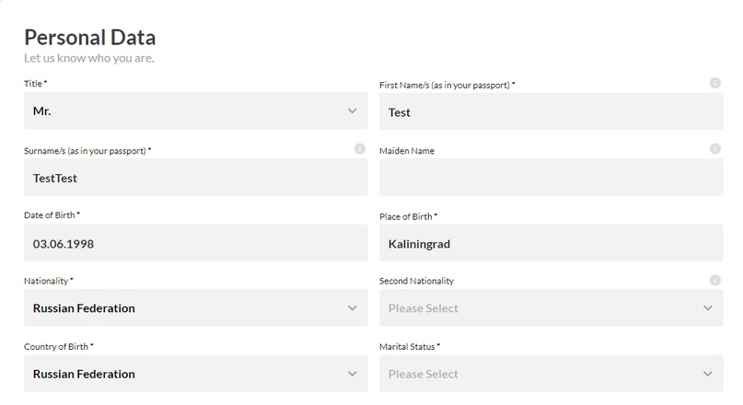Viewport: 743px width, 405px height.
Task: Click the Title dropdown chevron arrow
Action: 352,110
